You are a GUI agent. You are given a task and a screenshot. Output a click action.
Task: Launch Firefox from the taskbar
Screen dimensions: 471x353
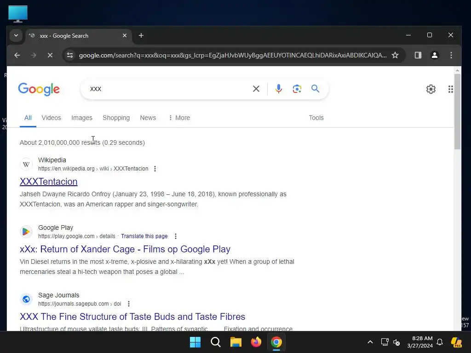pyautogui.click(x=256, y=342)
